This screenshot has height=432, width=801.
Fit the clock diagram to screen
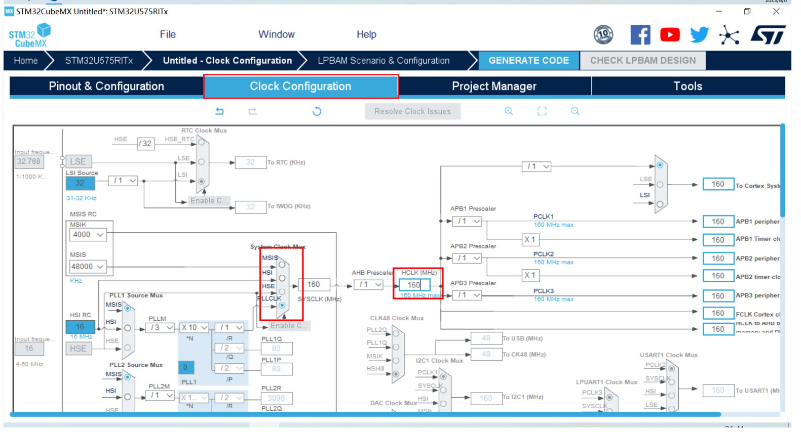click(542, 111)
